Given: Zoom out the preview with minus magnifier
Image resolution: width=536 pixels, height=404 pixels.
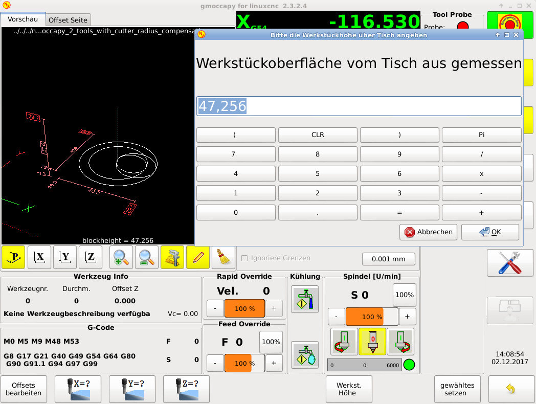Looking at the screenshot, I should pos(147,257).
